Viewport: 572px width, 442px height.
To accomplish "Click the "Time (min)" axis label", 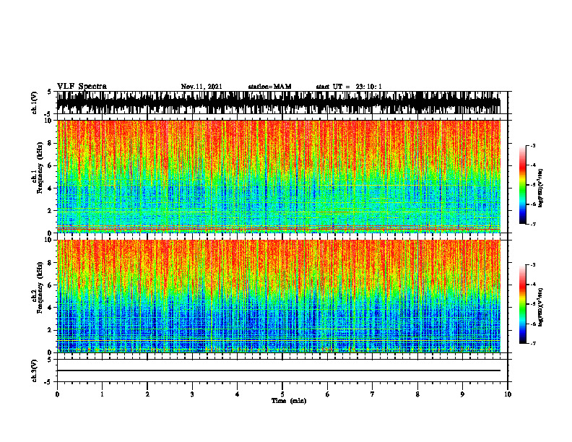I will pos(289,401).
